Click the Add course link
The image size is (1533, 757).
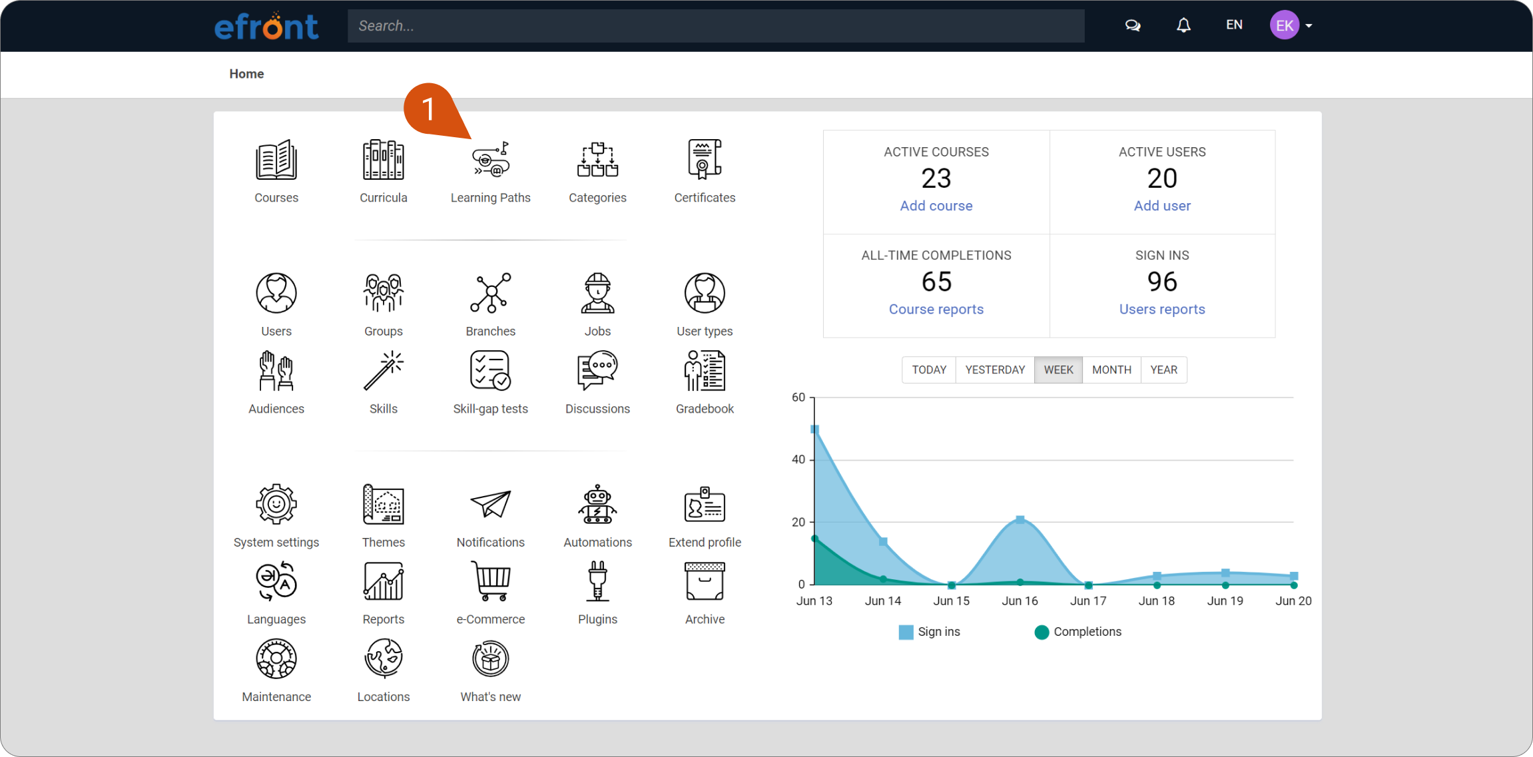[x=936, y=206]
